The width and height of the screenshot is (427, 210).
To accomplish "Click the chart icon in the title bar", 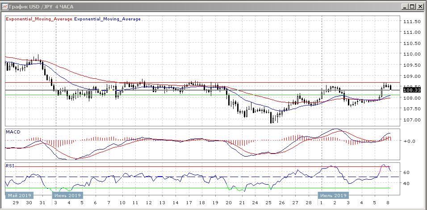I will (x=5, y=6).
